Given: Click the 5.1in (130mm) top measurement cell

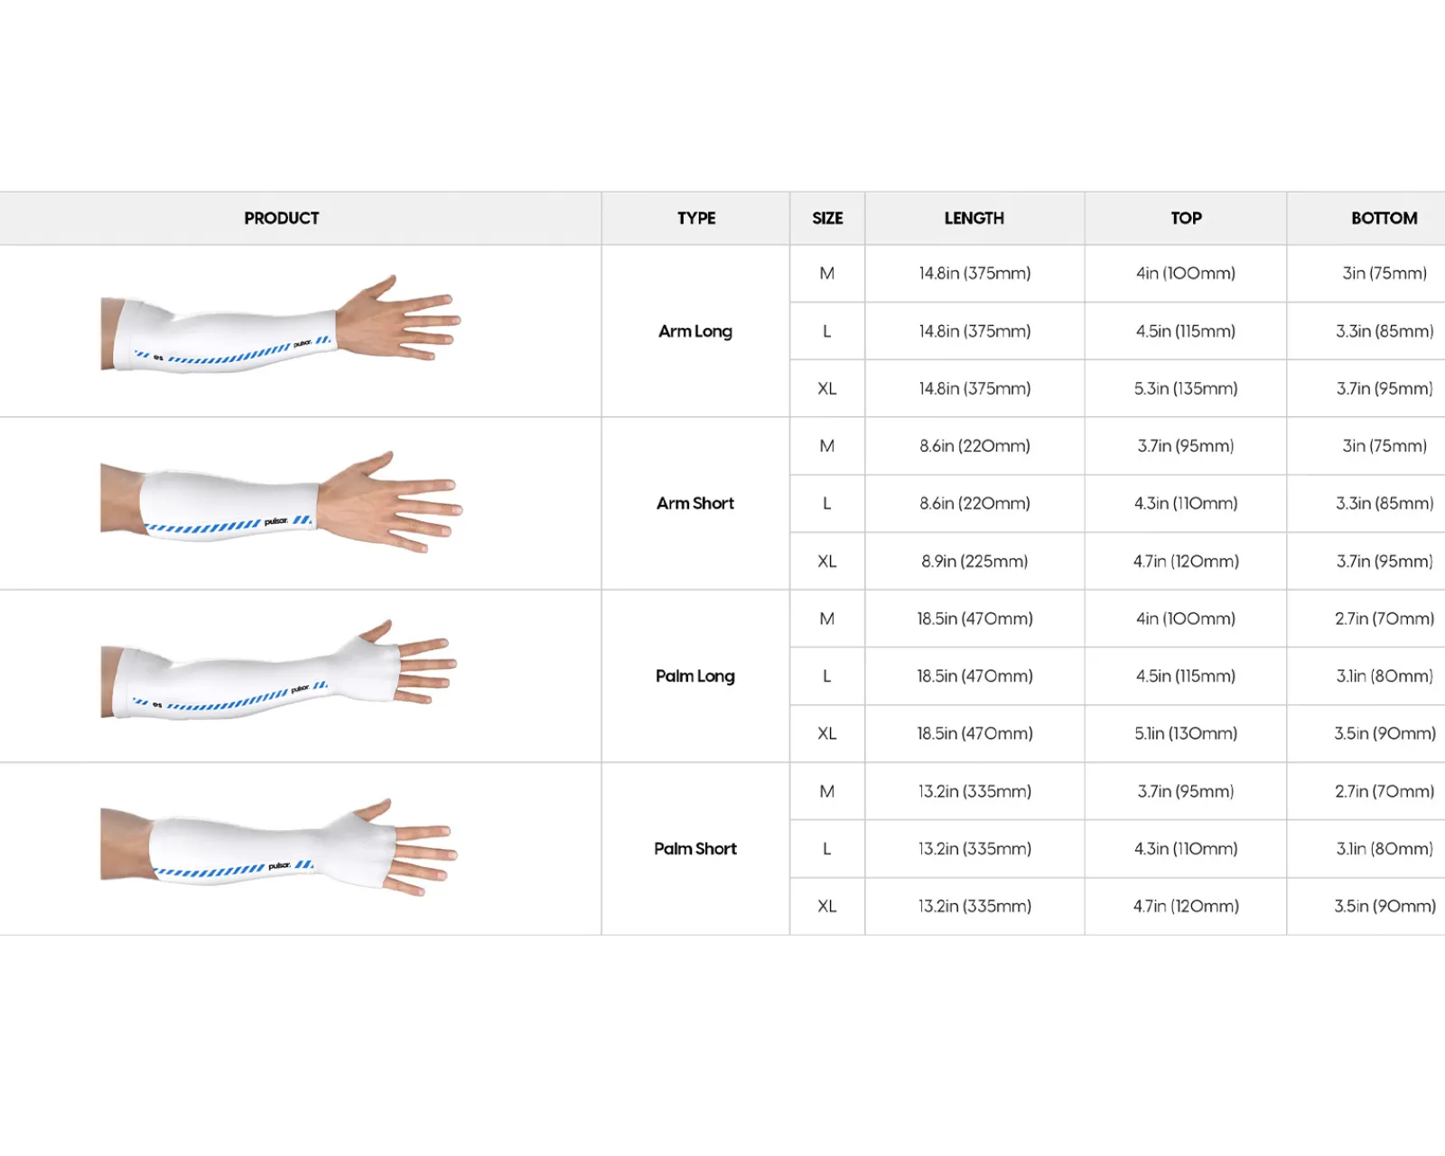Looking at the screenshot, I should [x=1186, y=733].
